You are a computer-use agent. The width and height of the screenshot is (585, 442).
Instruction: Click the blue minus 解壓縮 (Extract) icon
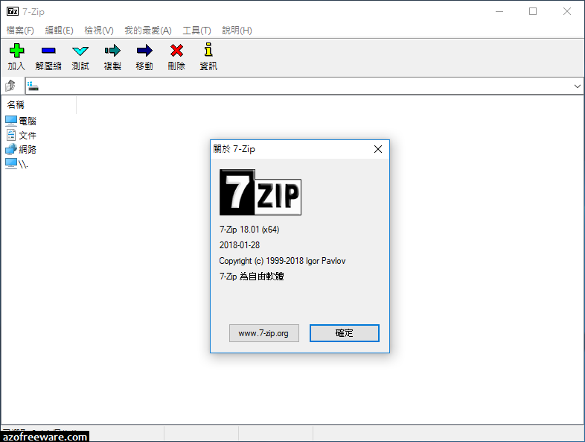48,51
